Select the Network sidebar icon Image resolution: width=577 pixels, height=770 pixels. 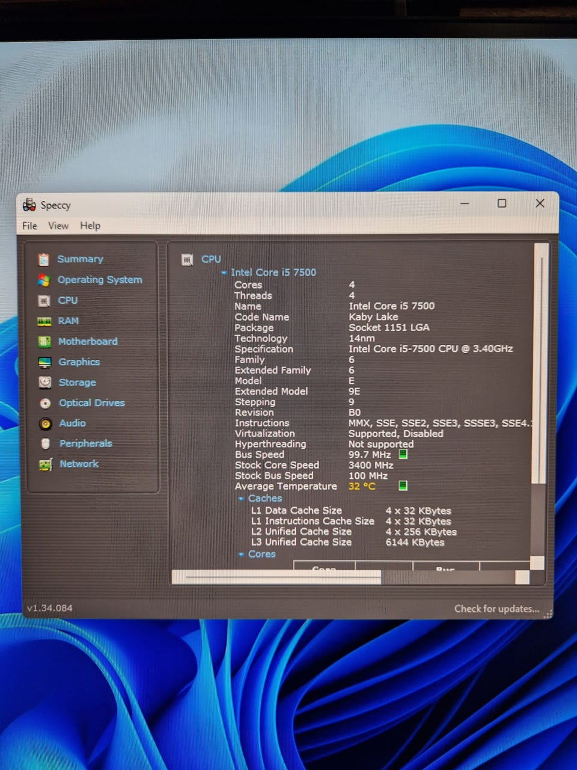tap(46, 464)
